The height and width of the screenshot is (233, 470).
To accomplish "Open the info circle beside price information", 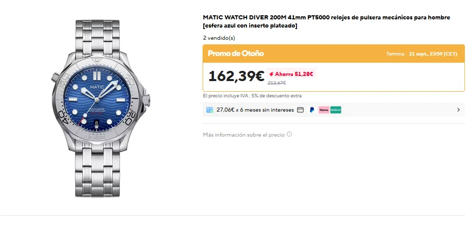I will tap(289, 134).
